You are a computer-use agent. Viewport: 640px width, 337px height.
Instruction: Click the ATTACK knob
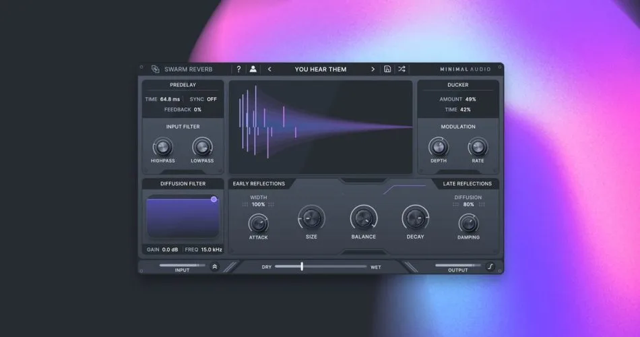pos(259,224)
